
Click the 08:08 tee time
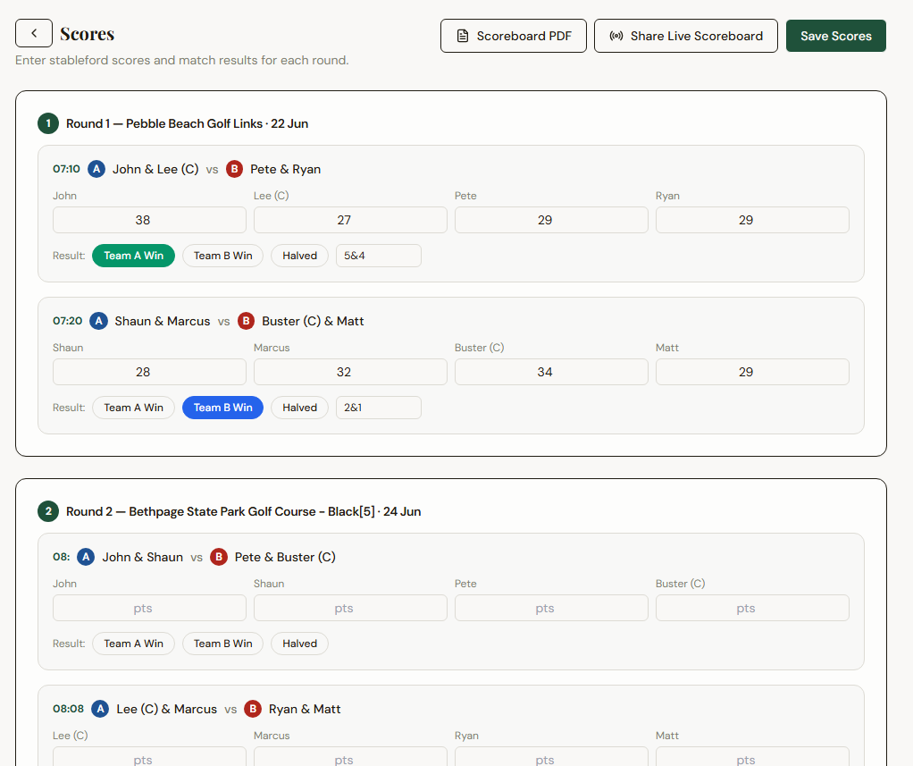point(68,709)
